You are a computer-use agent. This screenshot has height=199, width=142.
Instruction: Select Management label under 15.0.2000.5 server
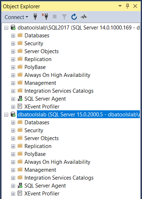(40, 170)
